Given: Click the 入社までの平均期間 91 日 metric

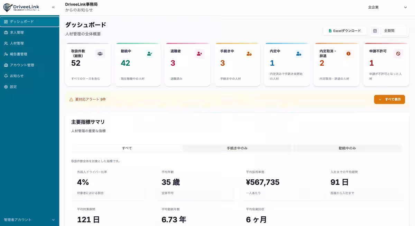Looking at the screenshot, I should point(364,182).
